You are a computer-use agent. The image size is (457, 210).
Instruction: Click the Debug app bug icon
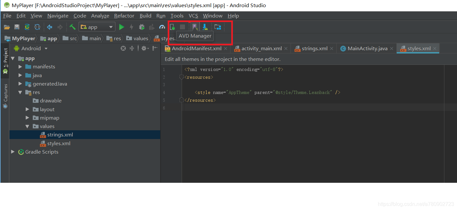tap(142, 27)
